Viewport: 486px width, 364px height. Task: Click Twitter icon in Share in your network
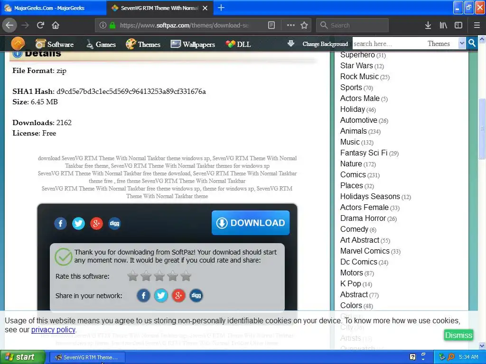161,296
